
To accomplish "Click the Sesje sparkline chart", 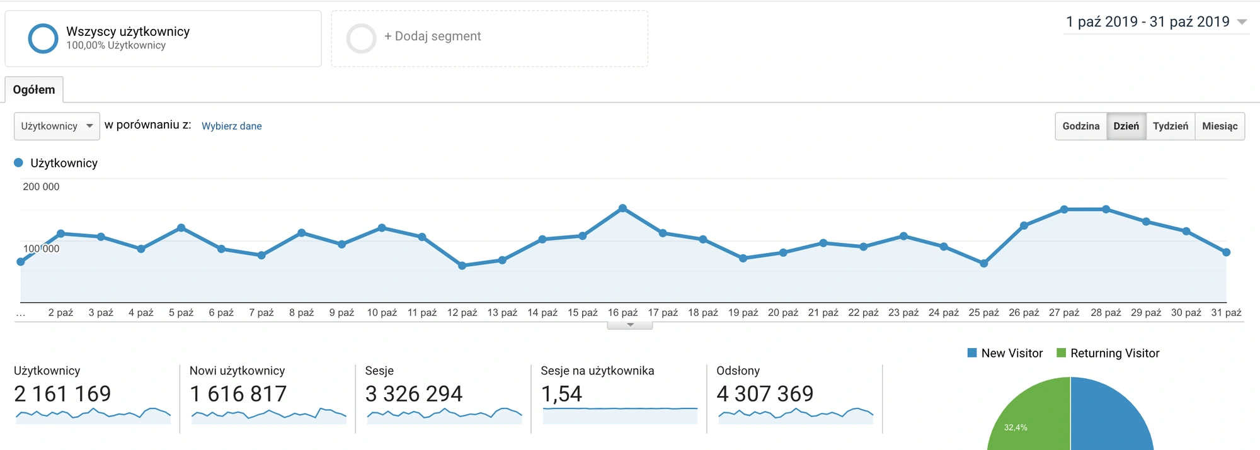I will (x=444, y=415).
